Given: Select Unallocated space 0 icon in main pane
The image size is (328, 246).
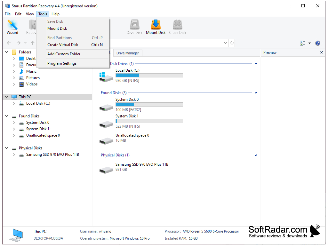Looking at the screenshot, I should tap(106, 141).
